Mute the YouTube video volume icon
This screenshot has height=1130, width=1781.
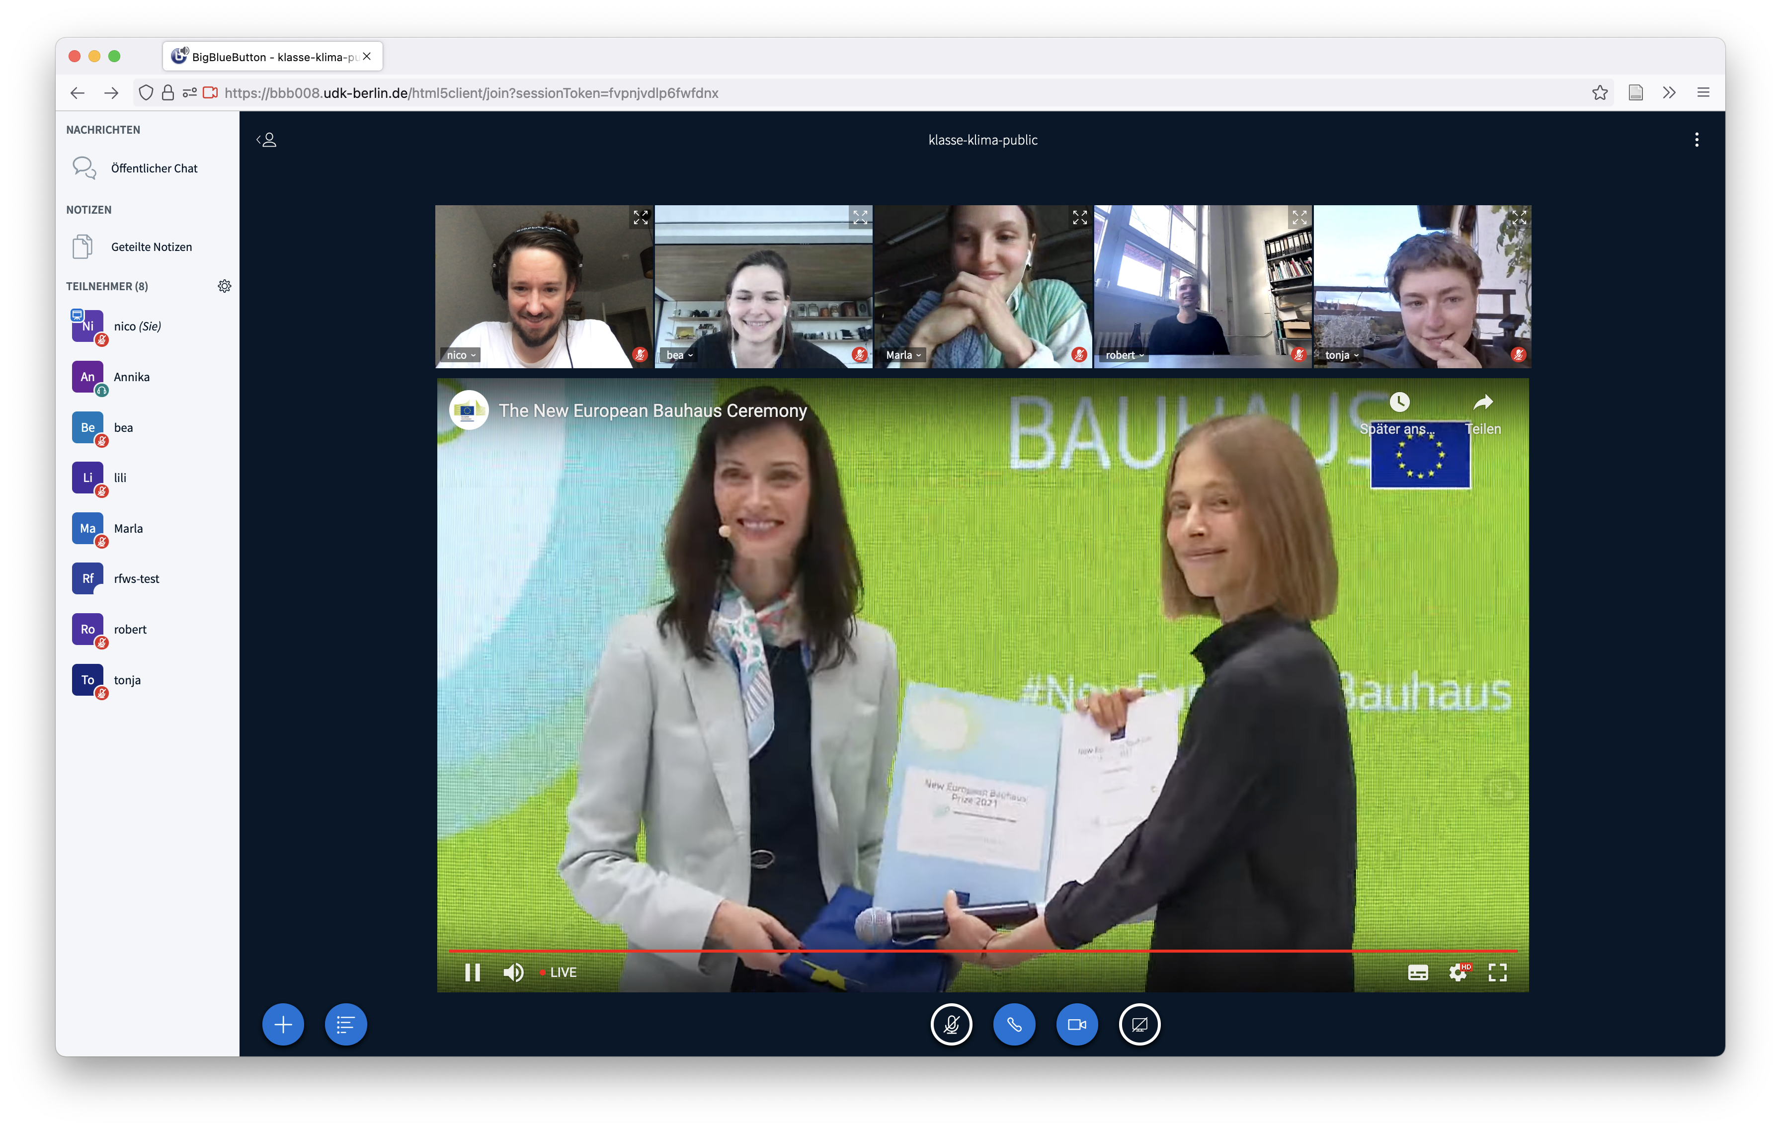coord(513,972)
